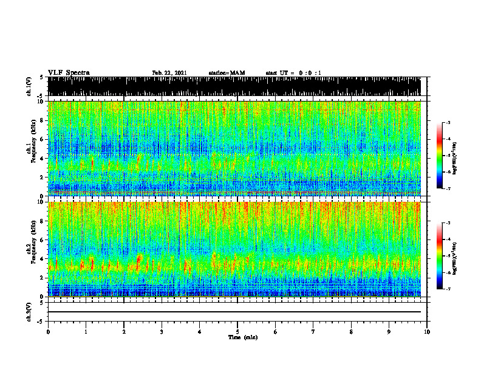Click the ch.2 frequency axis '8' tick label
This screenshot has height=372, width=481.
(x=43, y=221)
